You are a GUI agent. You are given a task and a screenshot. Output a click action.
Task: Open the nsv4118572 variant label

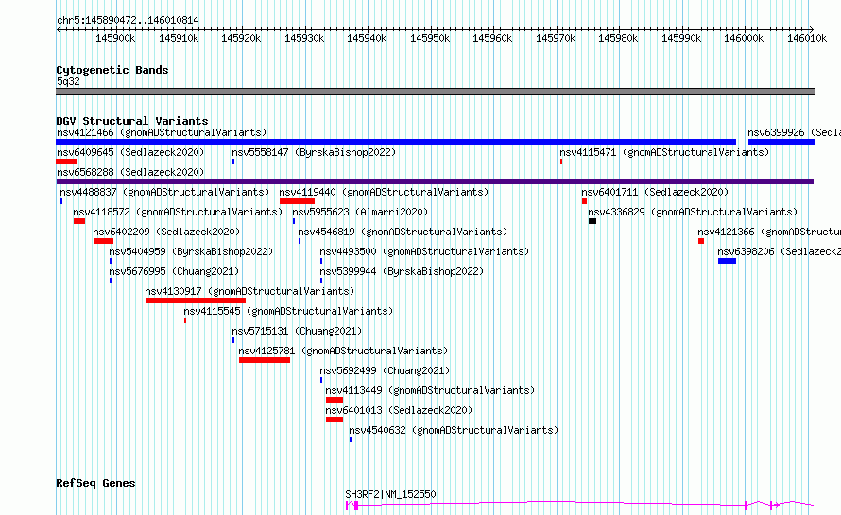[178, 212]
